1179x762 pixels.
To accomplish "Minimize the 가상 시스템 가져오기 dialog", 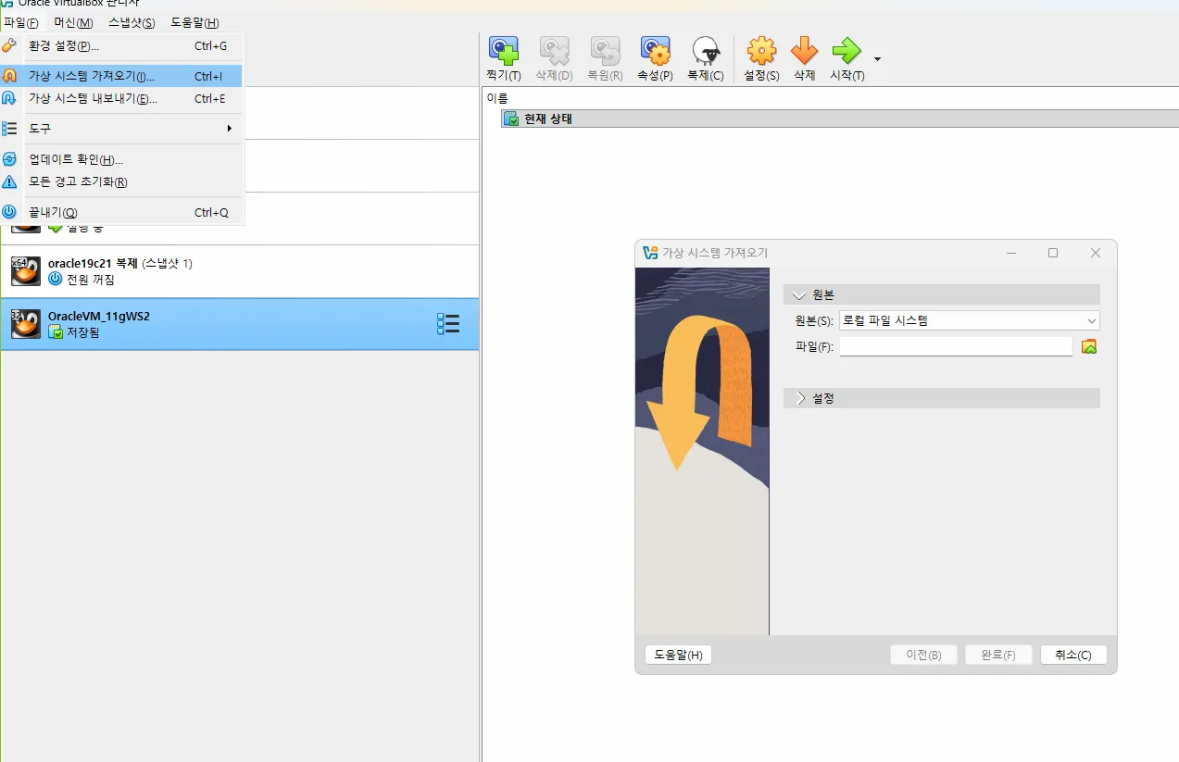I will (1011, 253).
